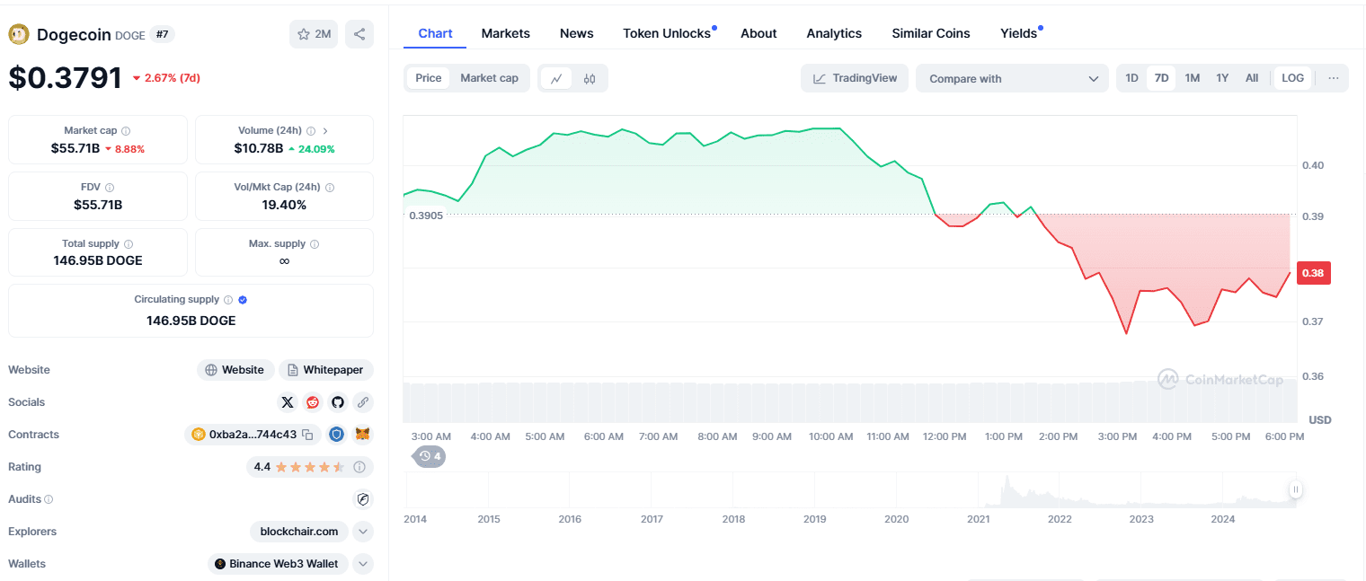Open the blockchair.com explorer link
Viewport: 1366px width, 581px height.
coord(299,532)
